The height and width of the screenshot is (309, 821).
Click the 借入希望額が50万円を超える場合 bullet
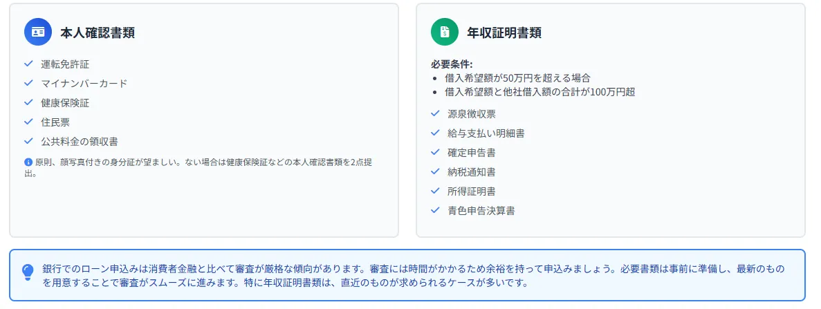[x=517, y=79]
